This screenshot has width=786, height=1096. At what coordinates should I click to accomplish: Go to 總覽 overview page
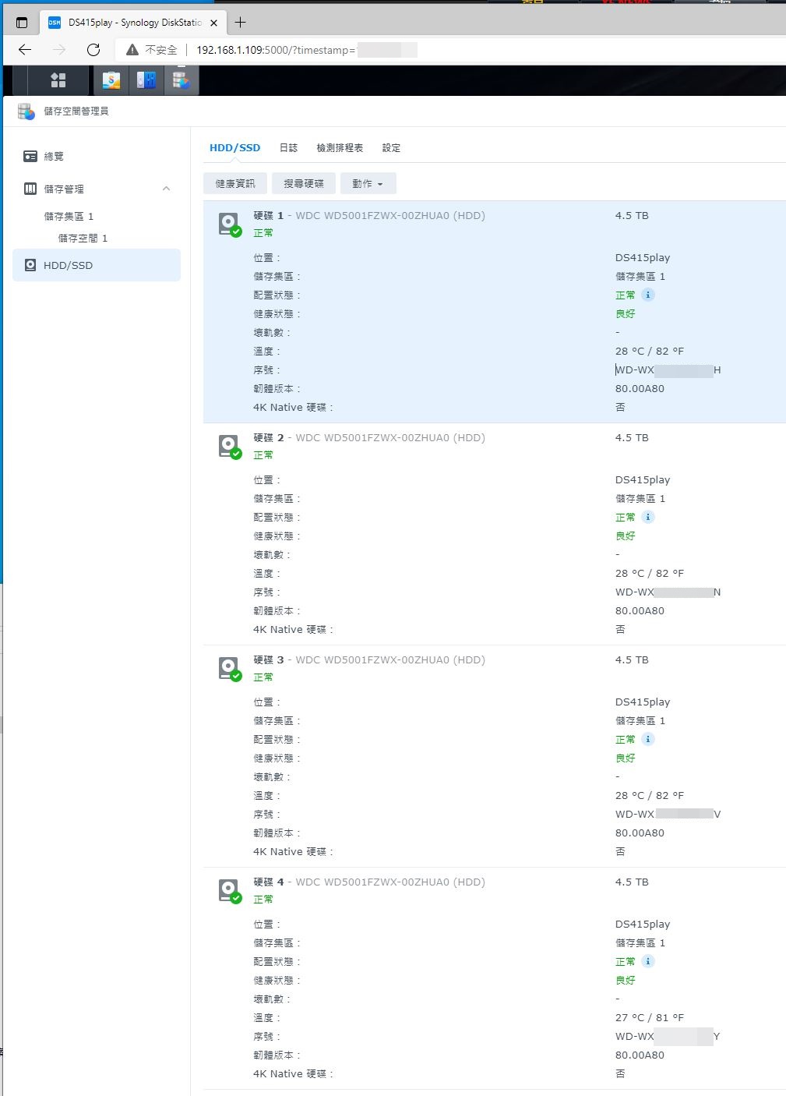[x=97, y=157]
